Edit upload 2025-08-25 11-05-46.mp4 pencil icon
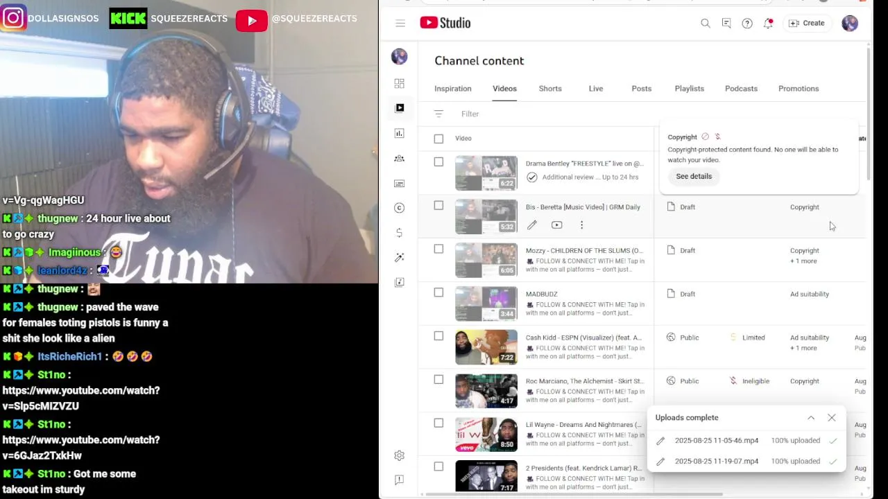Image resolution: width=888 pixels, height=499 pixels. (660, 441)
